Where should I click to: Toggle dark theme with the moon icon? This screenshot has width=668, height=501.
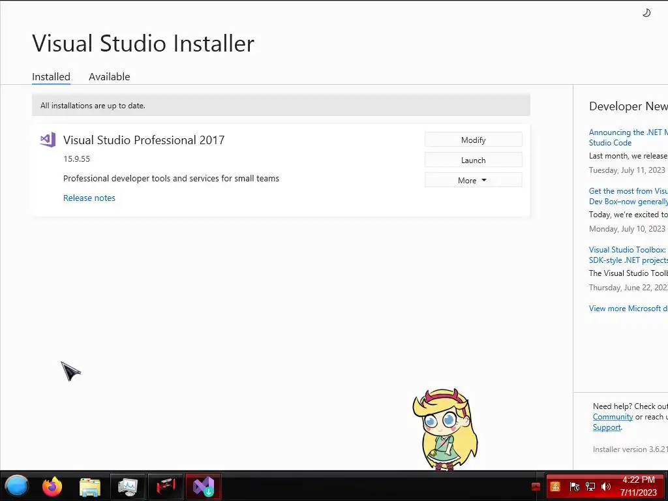tap(646, 13)
